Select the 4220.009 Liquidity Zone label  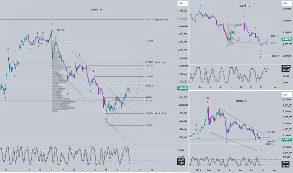tap(156, 62)
